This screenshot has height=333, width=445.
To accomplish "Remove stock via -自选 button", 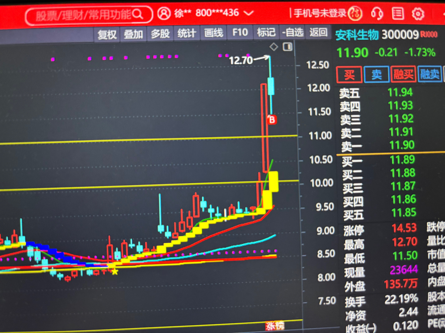I will [292, 32].
